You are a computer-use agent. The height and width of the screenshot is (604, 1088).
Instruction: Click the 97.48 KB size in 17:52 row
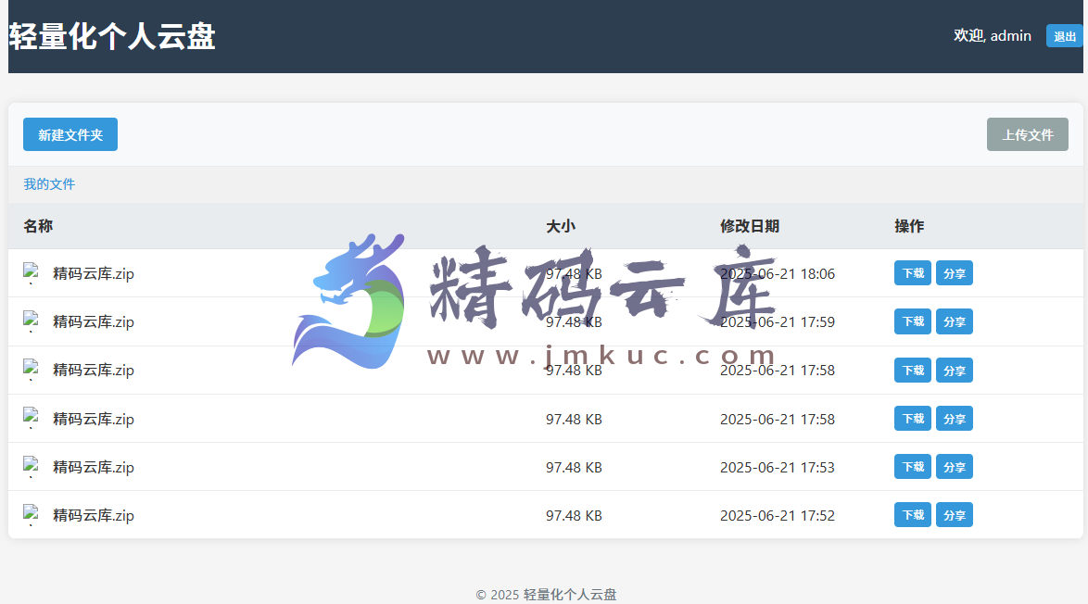coord(574,516)
